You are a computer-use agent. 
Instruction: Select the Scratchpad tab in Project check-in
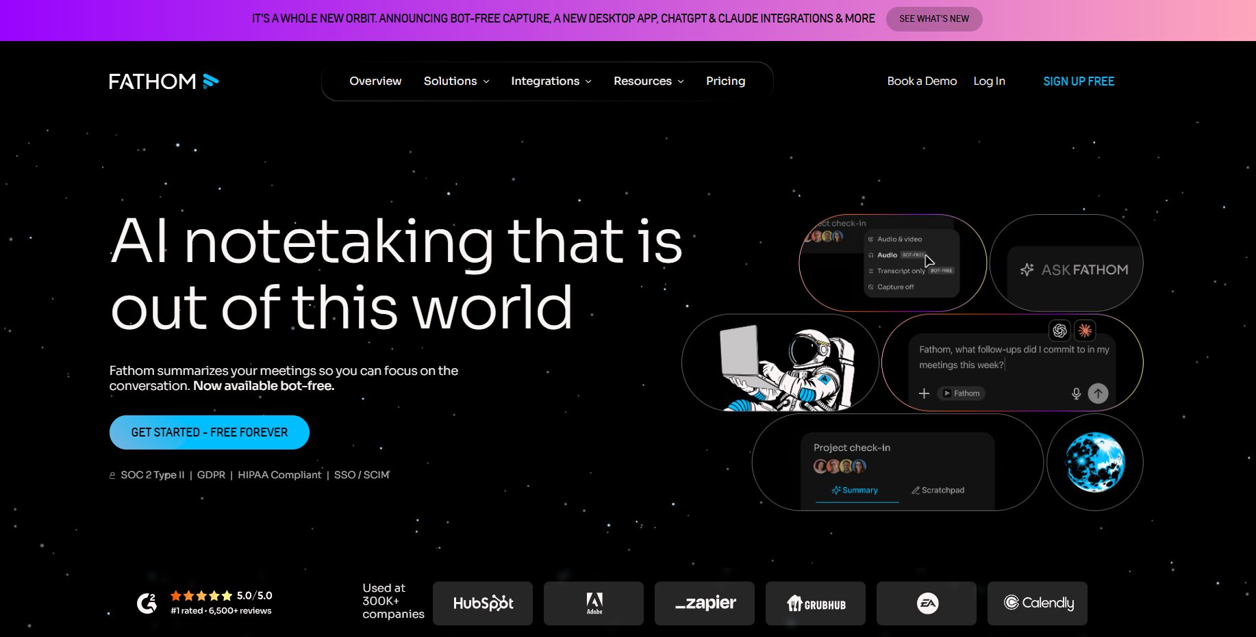[938, 491]
